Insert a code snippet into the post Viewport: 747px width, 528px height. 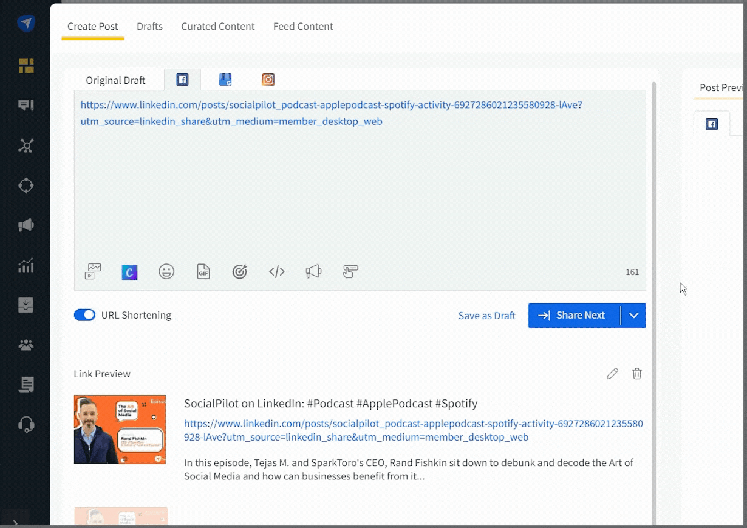(277, 271)
